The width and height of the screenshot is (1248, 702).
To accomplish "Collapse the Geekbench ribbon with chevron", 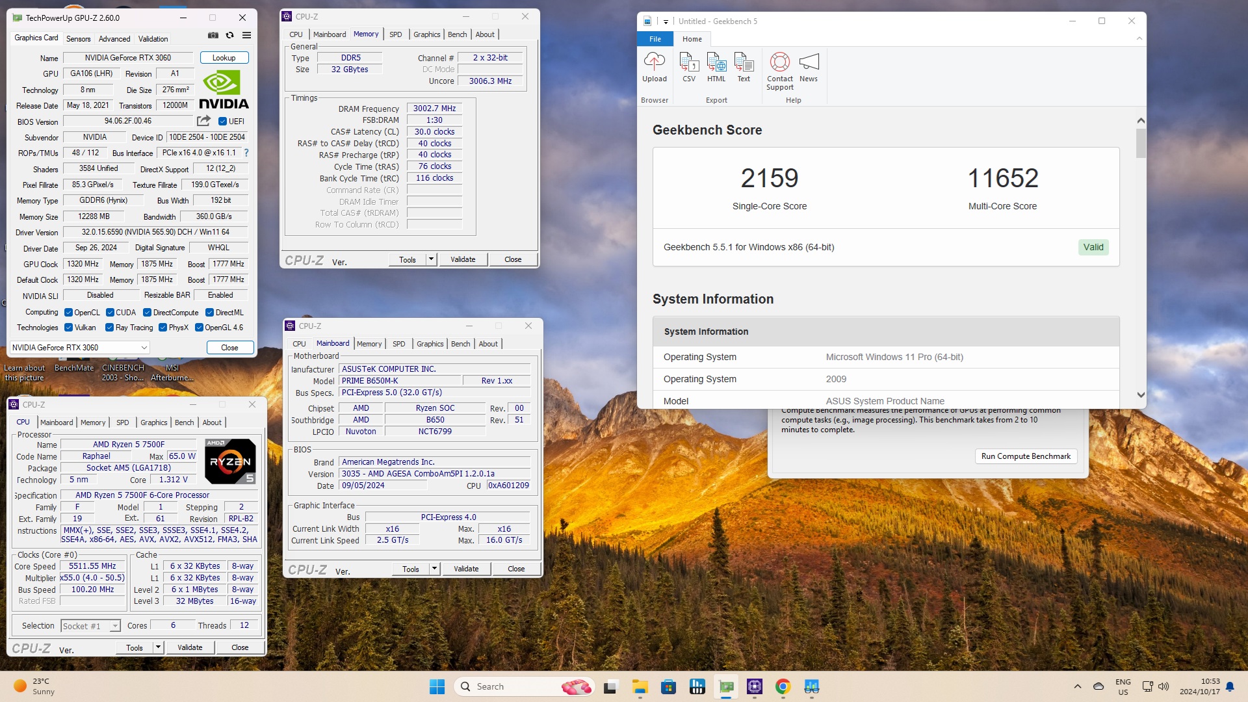I will (1139, 39).
